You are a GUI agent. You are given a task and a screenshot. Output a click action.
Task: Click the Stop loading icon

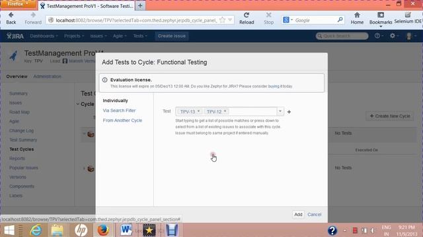pos(269,18)
